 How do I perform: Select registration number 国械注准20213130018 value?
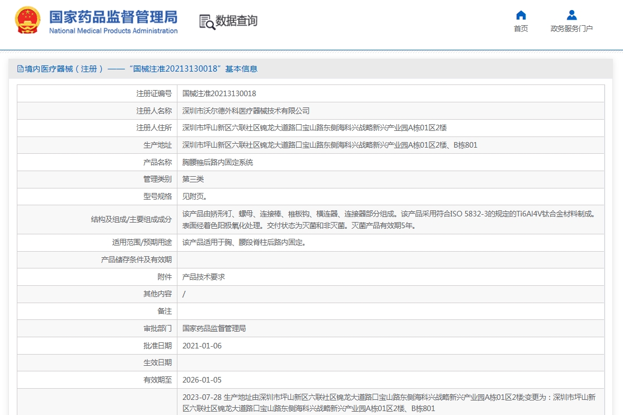coord(219,93)
